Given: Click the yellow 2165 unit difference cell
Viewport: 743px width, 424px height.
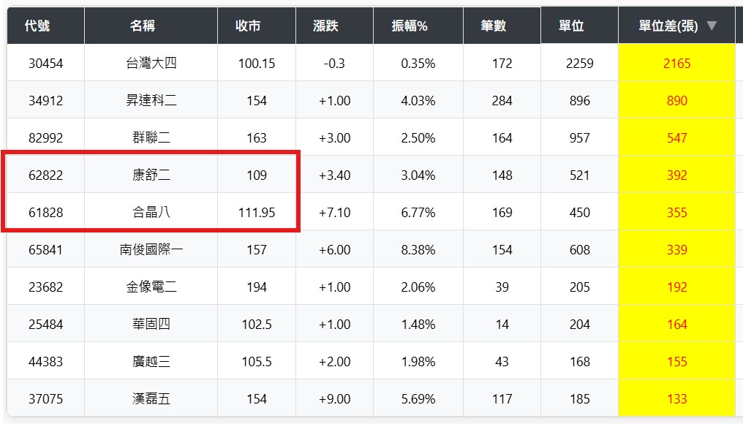Looking at the screenshot, I should [676, 64].
